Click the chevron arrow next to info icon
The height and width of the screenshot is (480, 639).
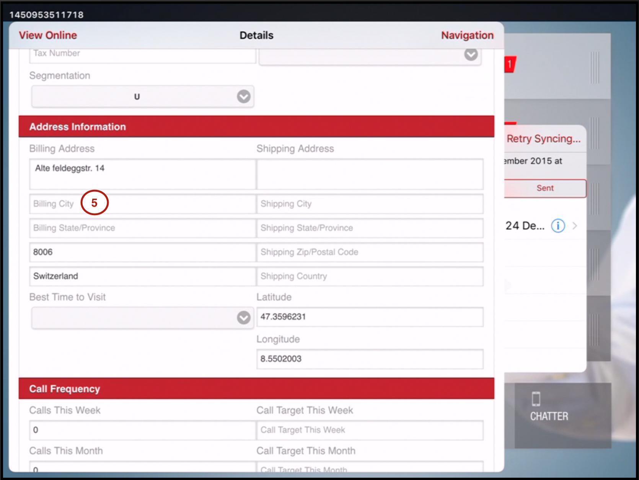[575, 226]
